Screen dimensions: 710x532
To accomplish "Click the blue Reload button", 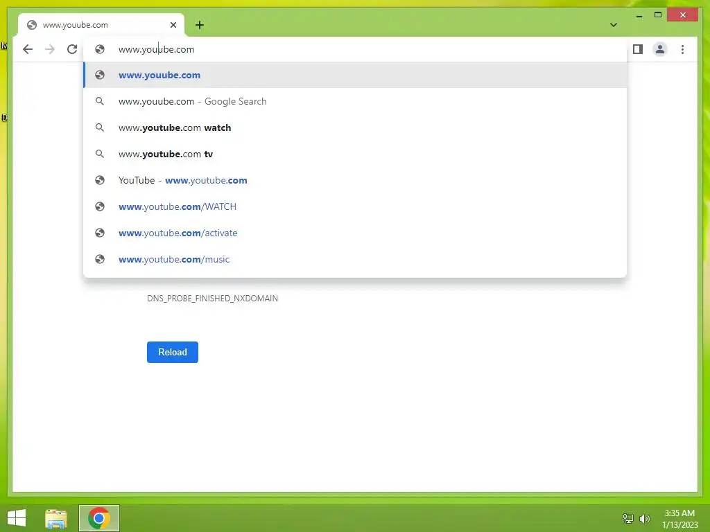I will pos(173,352).
